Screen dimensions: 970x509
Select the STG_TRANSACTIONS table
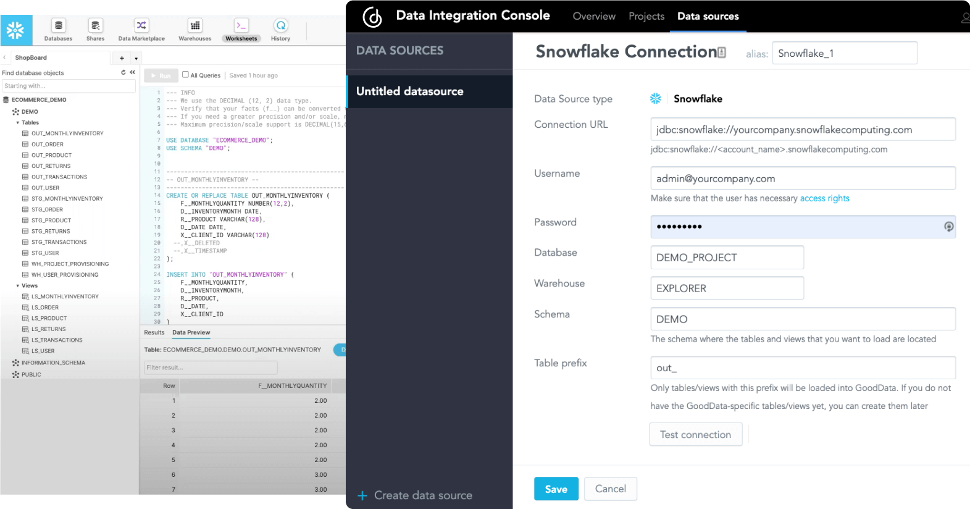[59, 242]
